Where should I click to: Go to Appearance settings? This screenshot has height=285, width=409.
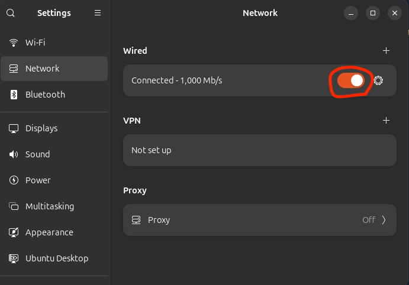54,232
